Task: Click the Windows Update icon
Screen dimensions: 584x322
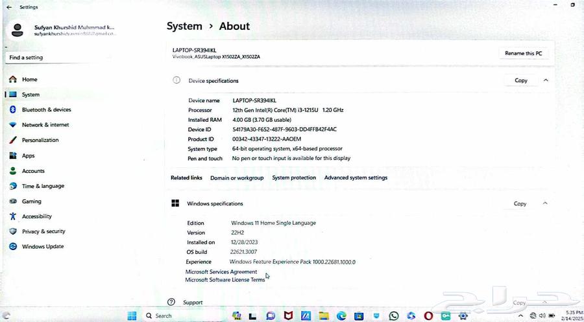Action: click(x=13, y=246)
